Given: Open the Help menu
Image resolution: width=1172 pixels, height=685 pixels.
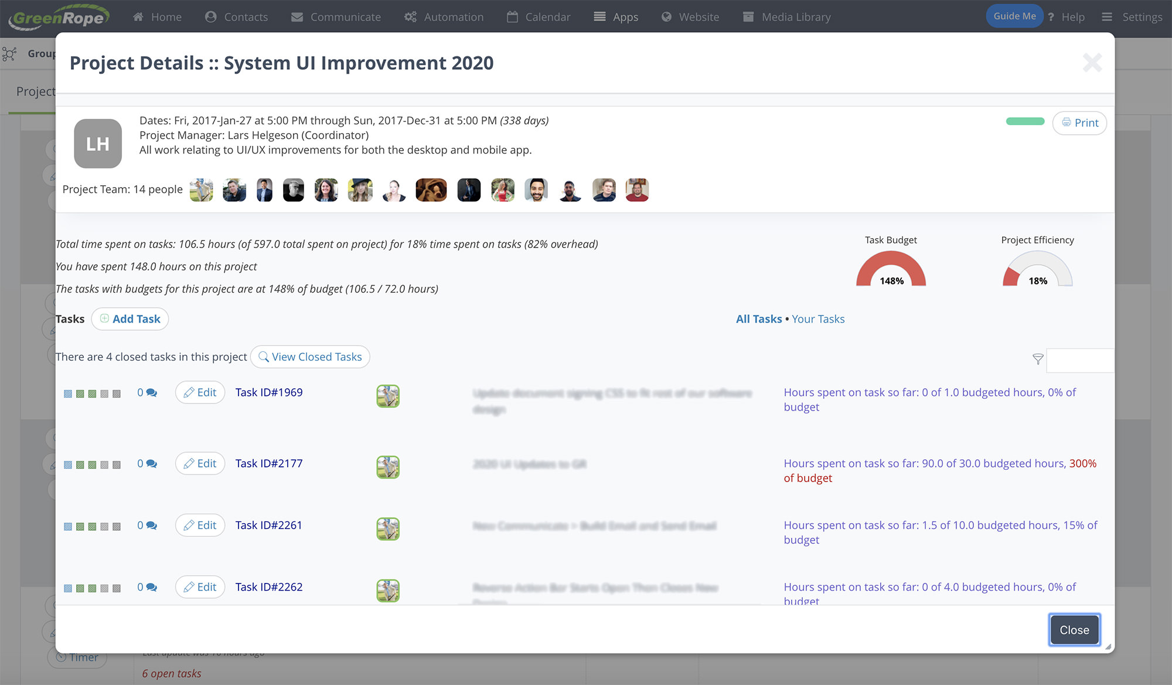Looking at the screenshot, I should [x=1067, y=17].
